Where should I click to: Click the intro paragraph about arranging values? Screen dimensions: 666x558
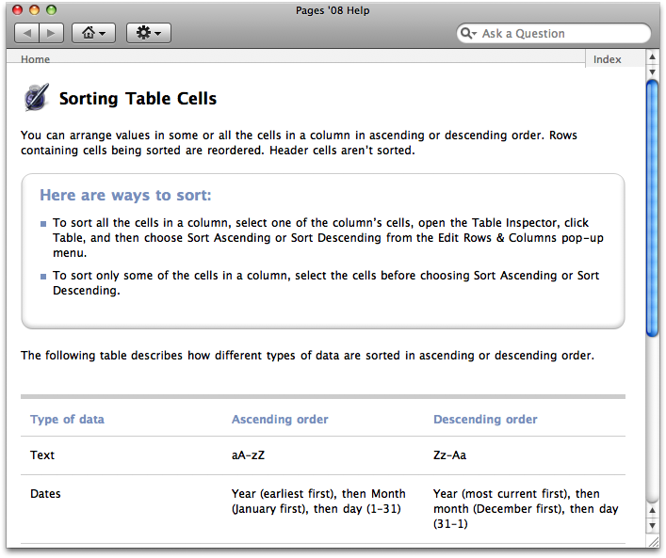(299, 143)
